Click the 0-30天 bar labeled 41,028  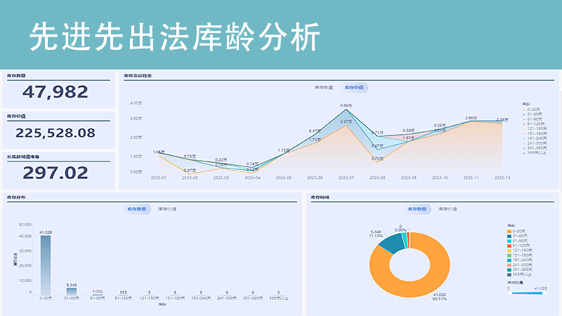click(46, 265)
